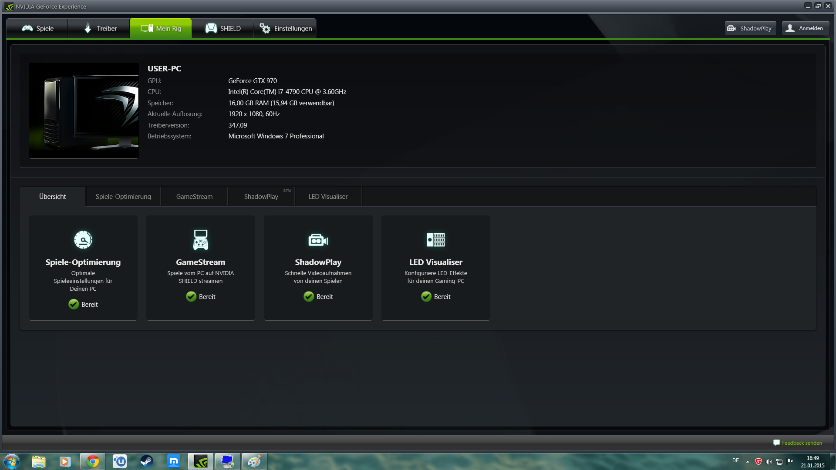Click the 1920 x 1080, 60Hz value
The width and height of the screenshot is (836, 470).
coord(254,114)
